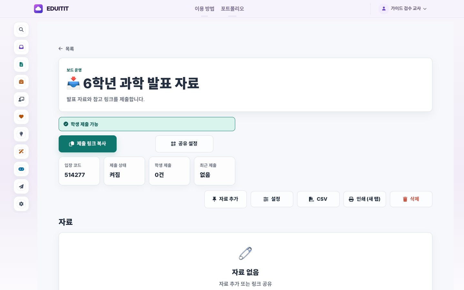Open the lightbulb sidebar icon
The width and height of the screenshot is (464, 290).
pos(21,134)
